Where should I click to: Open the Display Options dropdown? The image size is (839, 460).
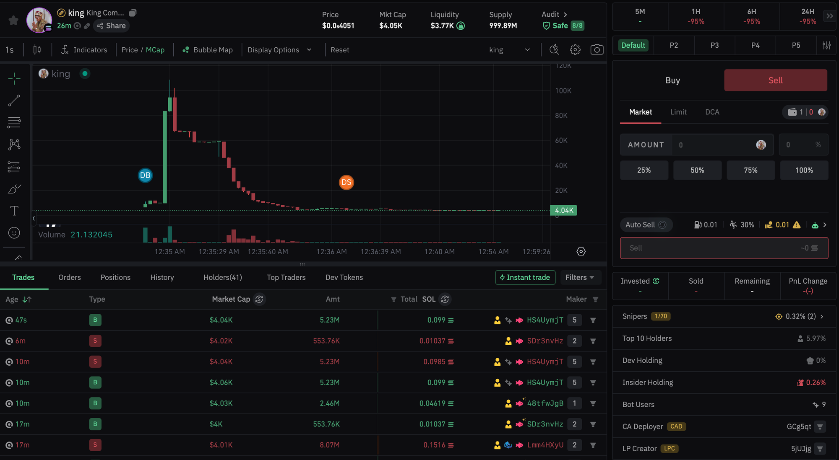pos(279,49)
